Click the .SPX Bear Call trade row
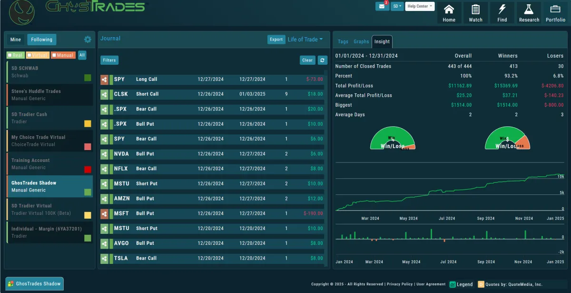571x293 pixels. click(212, 109)
